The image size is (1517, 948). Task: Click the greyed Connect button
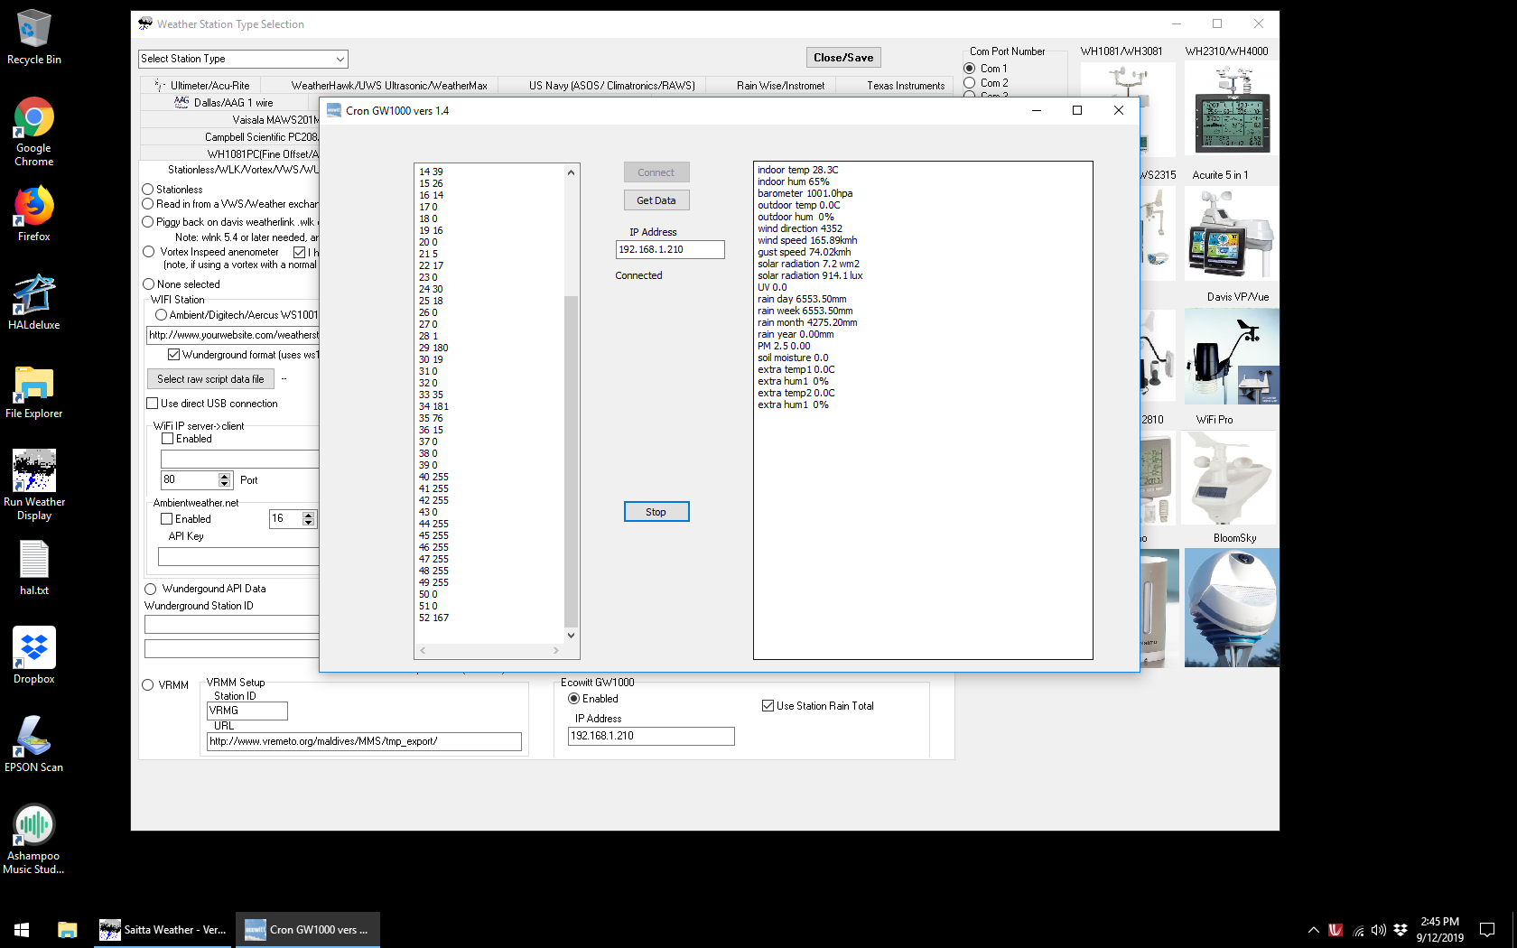656,172
